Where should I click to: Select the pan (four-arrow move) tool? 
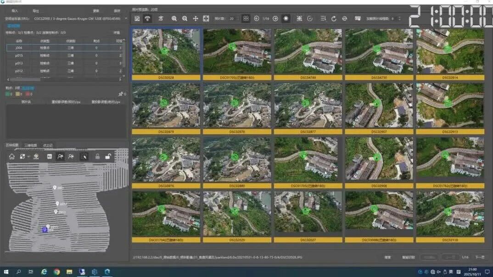(195, 18)
